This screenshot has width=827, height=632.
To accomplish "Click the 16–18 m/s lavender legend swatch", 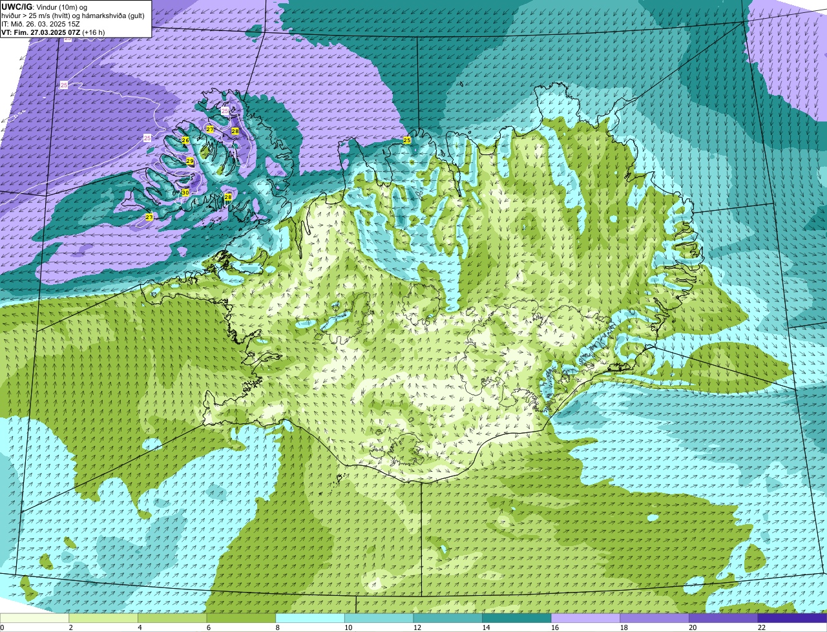I will click(585, 618).
